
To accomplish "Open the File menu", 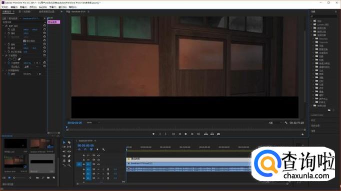I will [5, 7].
